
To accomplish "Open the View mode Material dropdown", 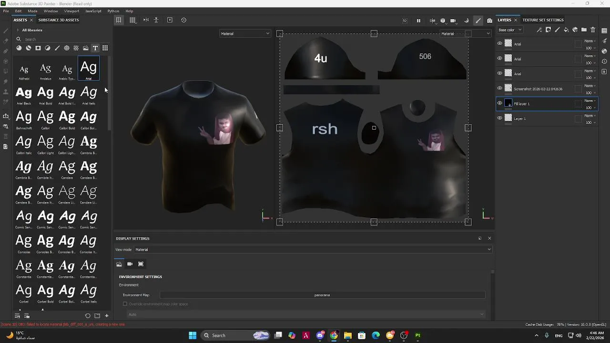I will pyautogui.click(x=312, y=250).
